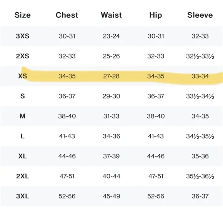Screen dimensions: 223x223
Task: Select the 2XL size row label
Action: pos(22,176)
